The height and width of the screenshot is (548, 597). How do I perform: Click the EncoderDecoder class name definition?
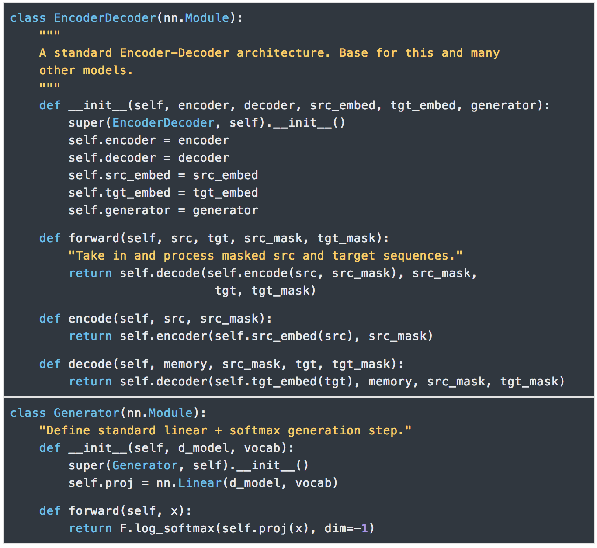(105, 18)
